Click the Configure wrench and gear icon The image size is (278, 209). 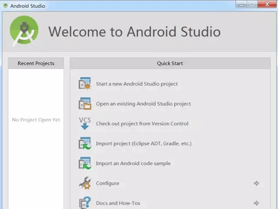(85, 183)
